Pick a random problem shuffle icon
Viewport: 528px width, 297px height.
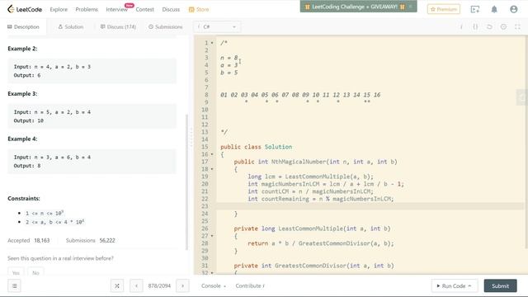tap(117, 286)
